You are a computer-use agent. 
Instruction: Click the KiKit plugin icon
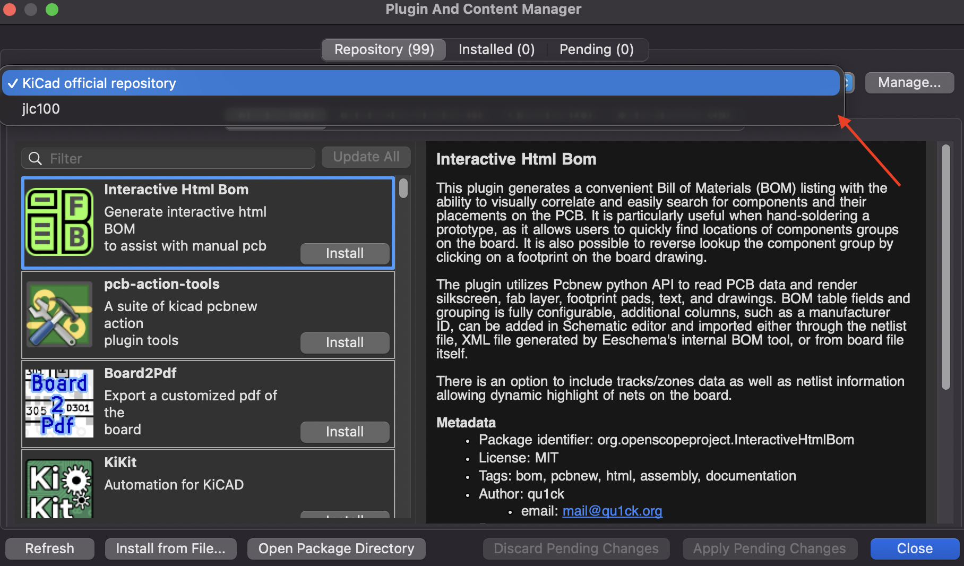coord(59,488)
